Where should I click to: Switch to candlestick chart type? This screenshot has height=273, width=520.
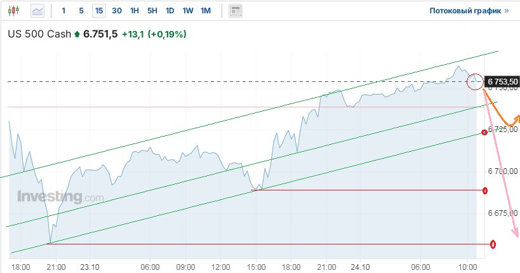tap(16, 11)
